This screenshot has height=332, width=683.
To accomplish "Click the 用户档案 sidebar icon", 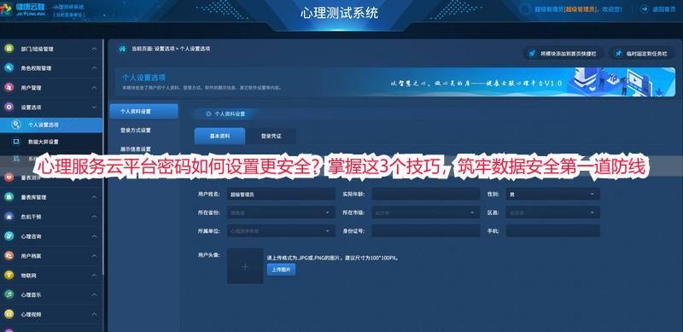I will coord(9,256).
